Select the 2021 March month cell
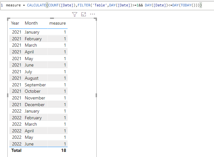214x157 pixels. point(31,45)
